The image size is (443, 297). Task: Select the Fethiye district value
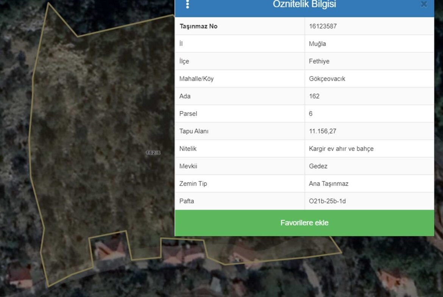(319, 61)
